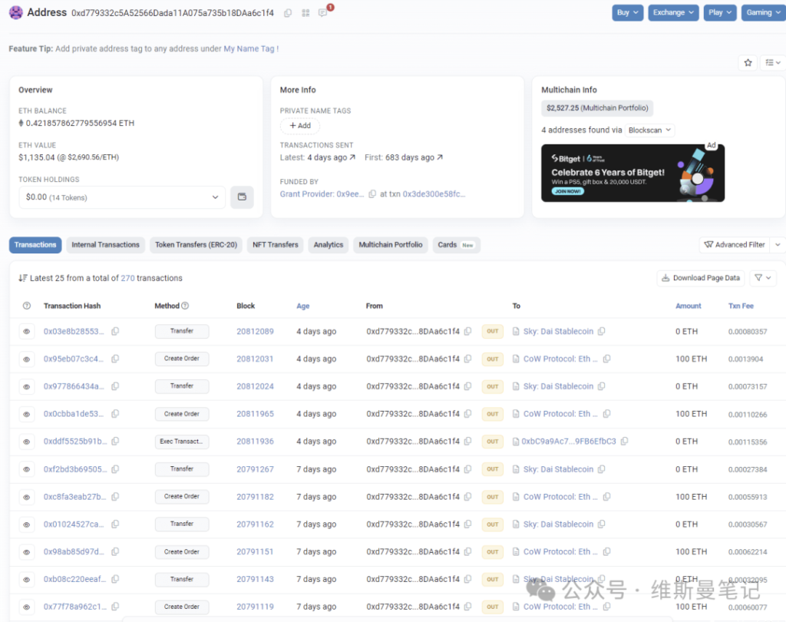Add a private name tag
This screenshot has width=786, height=622.
tap(300, 126)
